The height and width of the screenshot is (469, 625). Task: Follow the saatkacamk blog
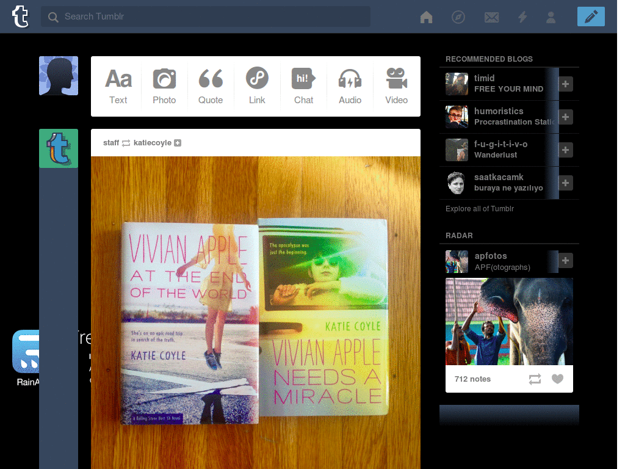point(565,183)
